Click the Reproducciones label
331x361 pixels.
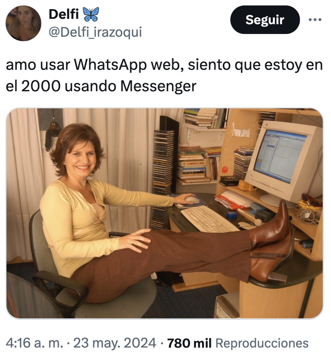point(262,343)
